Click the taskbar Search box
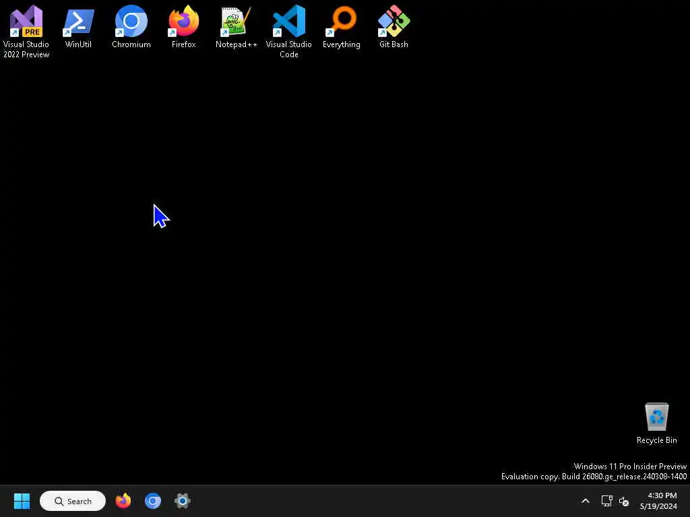The image size is (690, 517). coord(73,501)
